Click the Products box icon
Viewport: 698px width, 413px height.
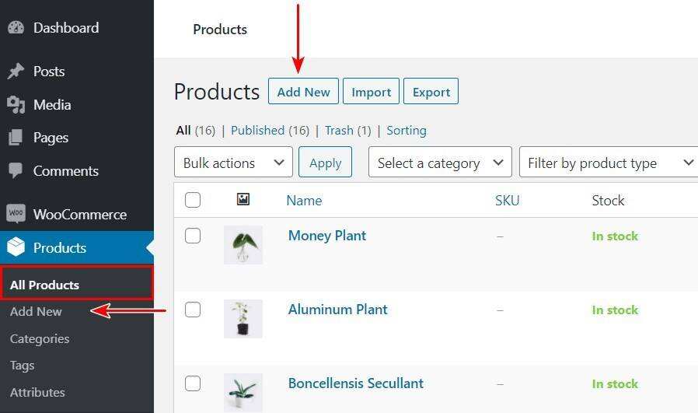[16, 248]
